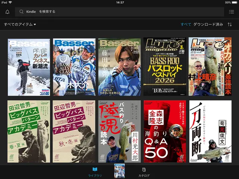Viewport: 239px width, 179px height.
Task: Click the search magnifier icon
Action: (x=21, y=12)
